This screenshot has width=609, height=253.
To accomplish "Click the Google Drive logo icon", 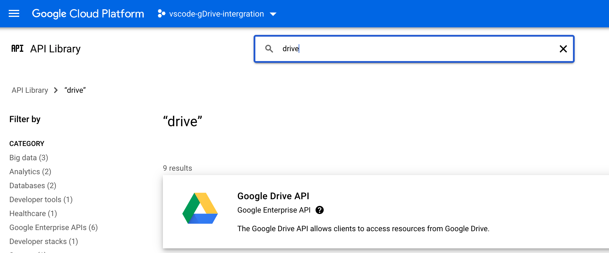I will pos(200,208).
